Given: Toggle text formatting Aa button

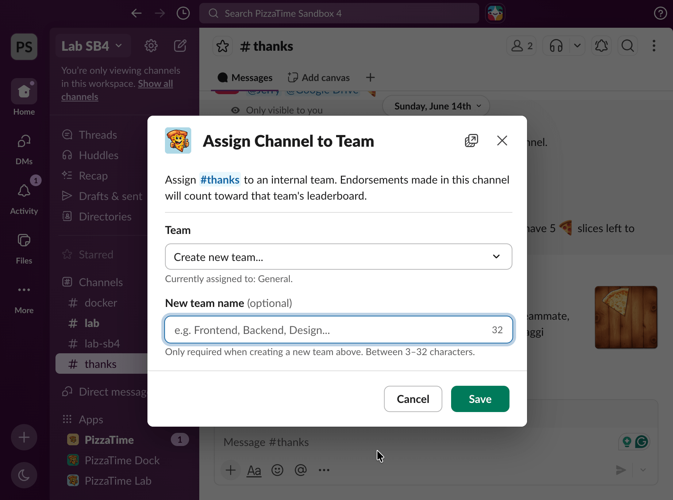Looking at the screenshot, I should point(254,470).
